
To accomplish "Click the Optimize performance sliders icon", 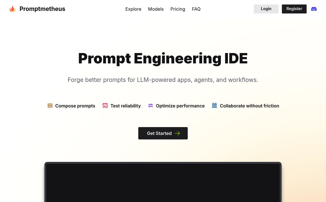I will (151, 105).
